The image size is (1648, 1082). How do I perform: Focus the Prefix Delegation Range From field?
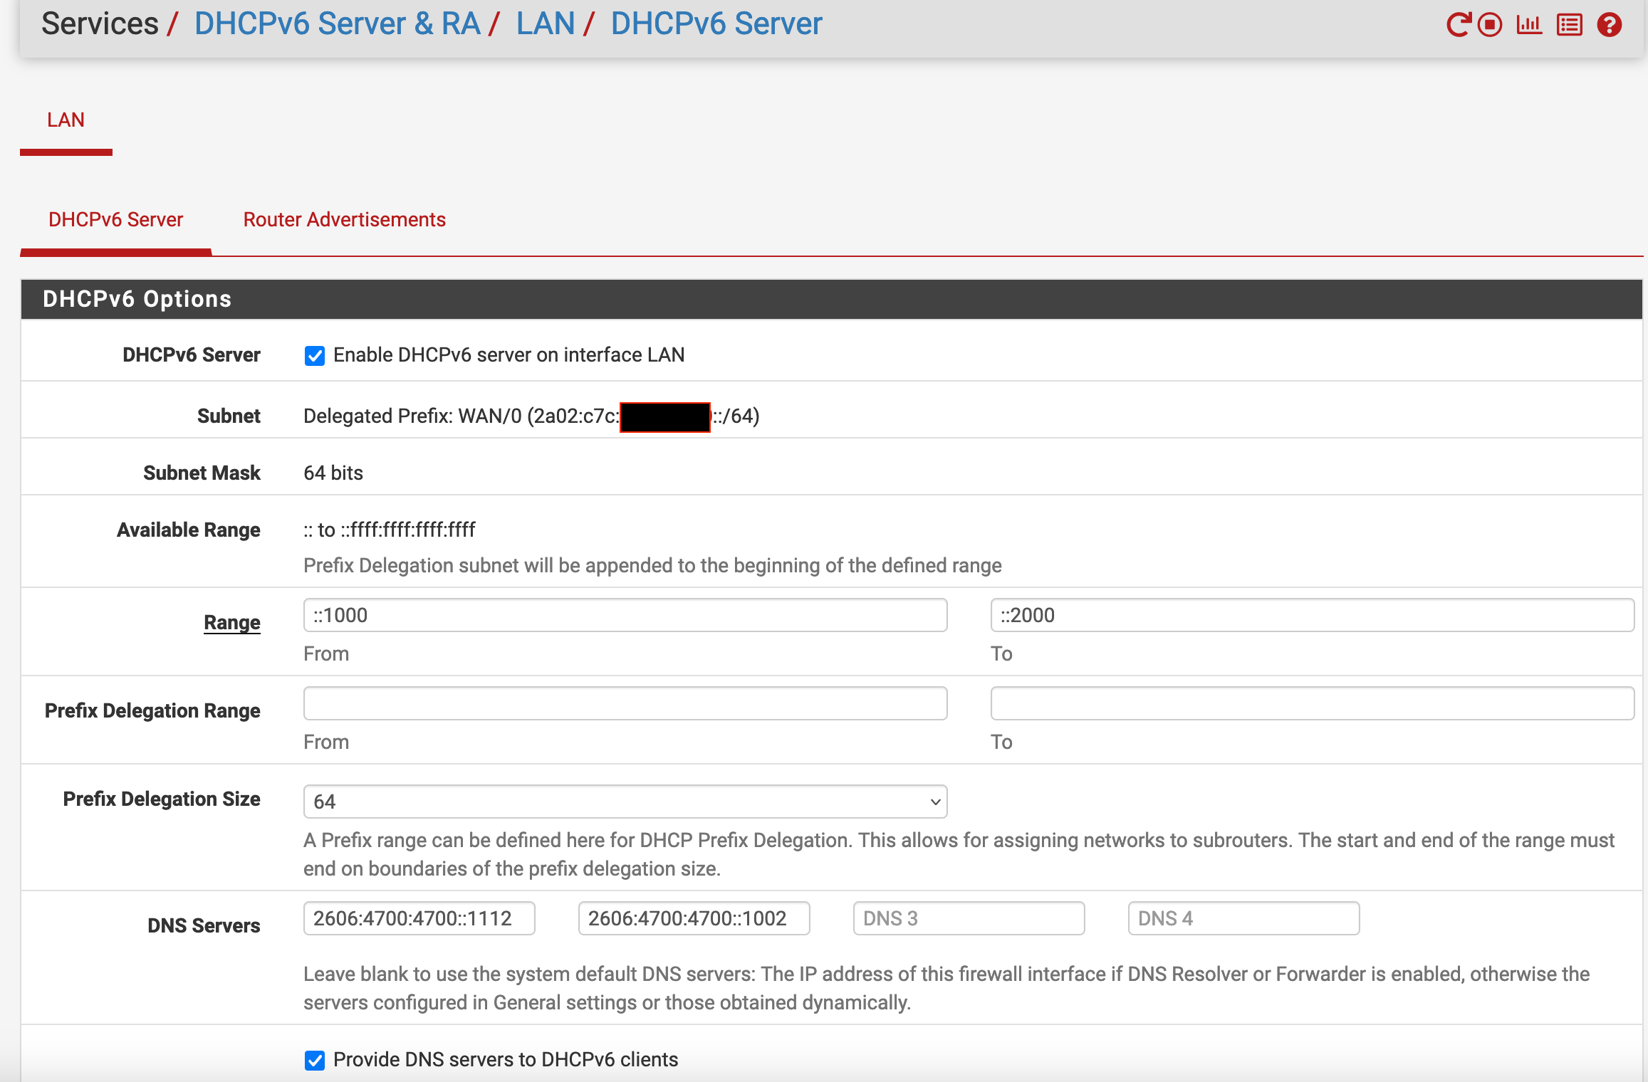625,703
